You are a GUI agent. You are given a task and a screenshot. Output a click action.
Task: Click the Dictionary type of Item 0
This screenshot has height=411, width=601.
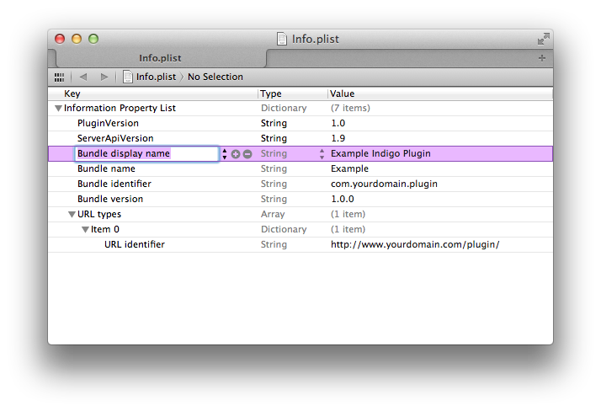(284, 229)
